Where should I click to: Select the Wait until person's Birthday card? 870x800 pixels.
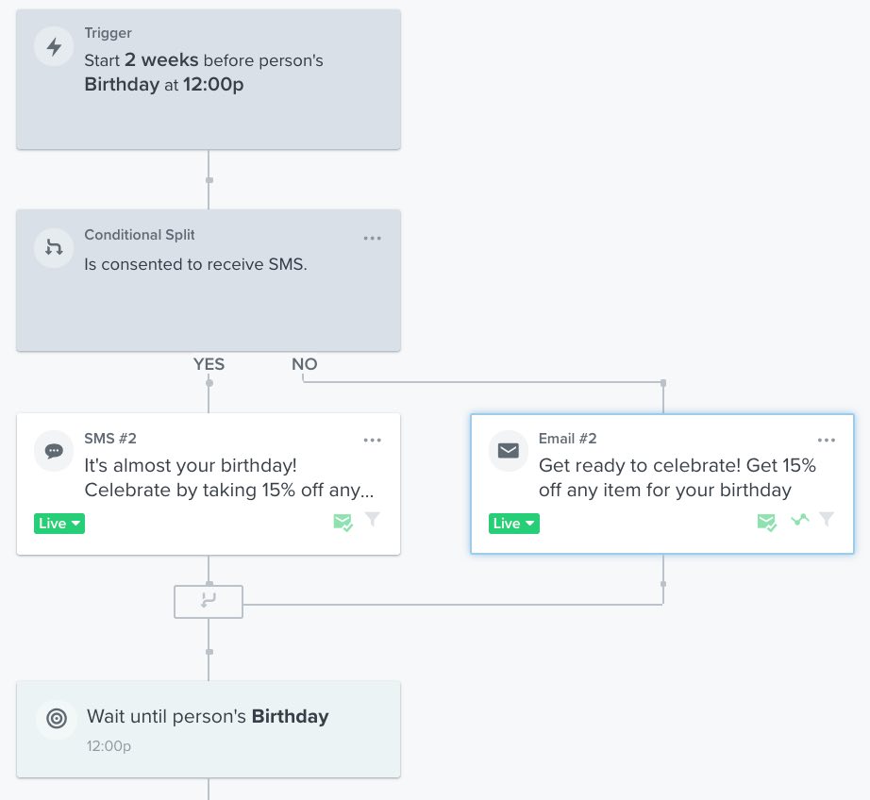[208, 728]
